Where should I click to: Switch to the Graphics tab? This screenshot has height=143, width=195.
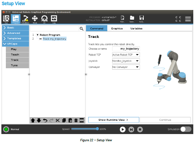pyautogui.click(x=117, y=28)
